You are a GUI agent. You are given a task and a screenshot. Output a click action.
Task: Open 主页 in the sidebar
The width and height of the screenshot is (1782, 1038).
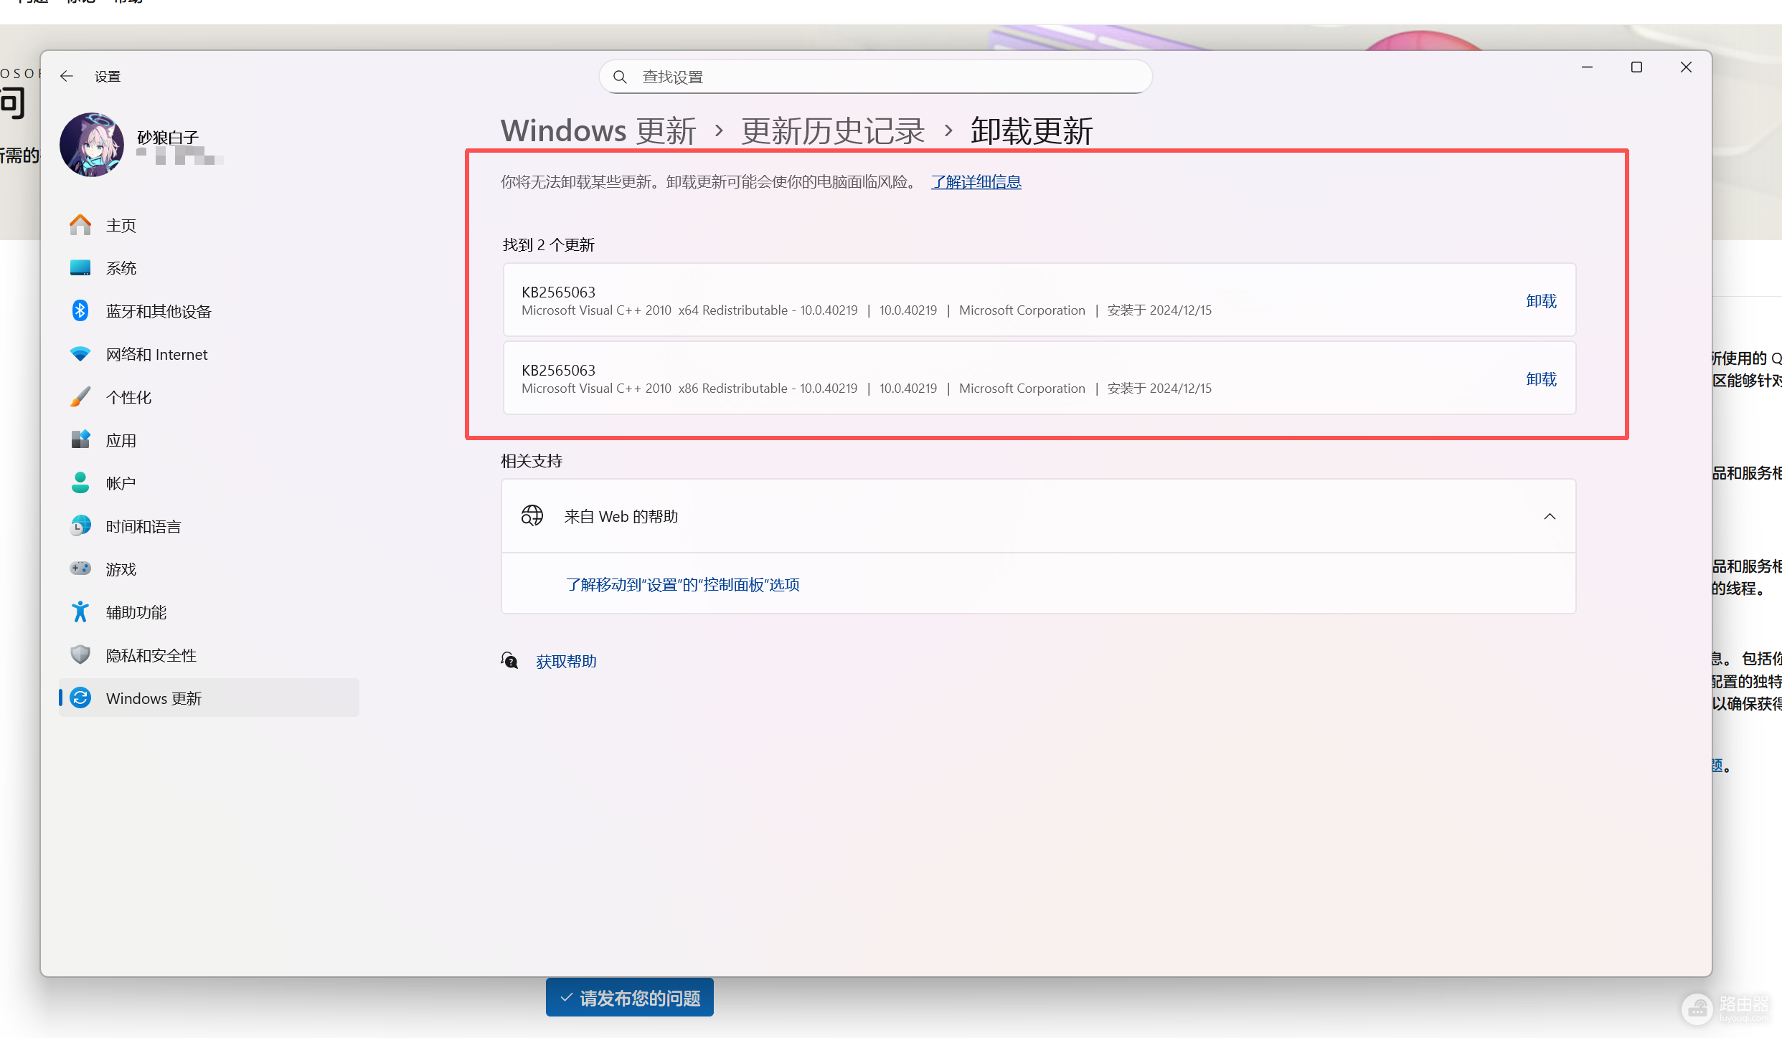tap(209, 225)
